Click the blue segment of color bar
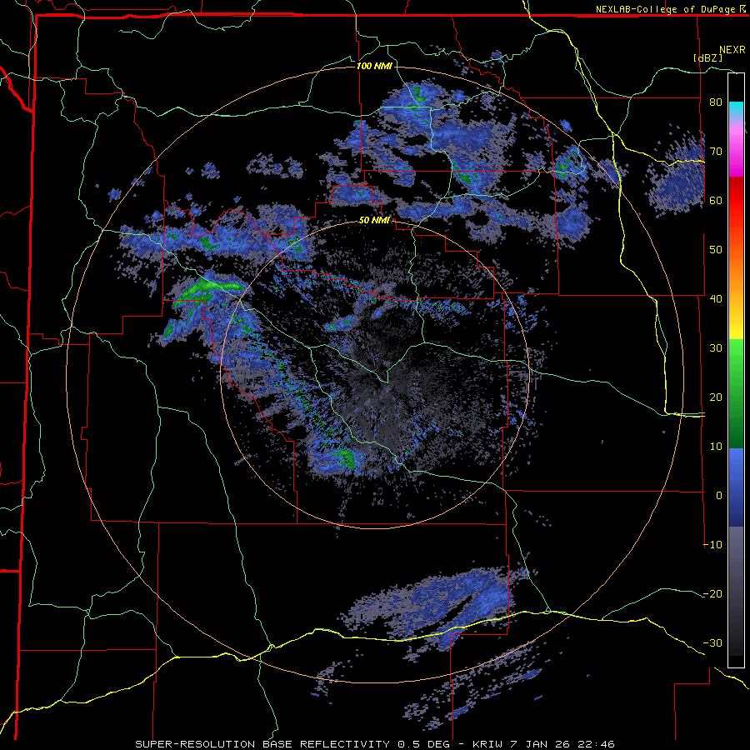The height and width of the screenshot is (750, 750). click(x=736, y=487)
